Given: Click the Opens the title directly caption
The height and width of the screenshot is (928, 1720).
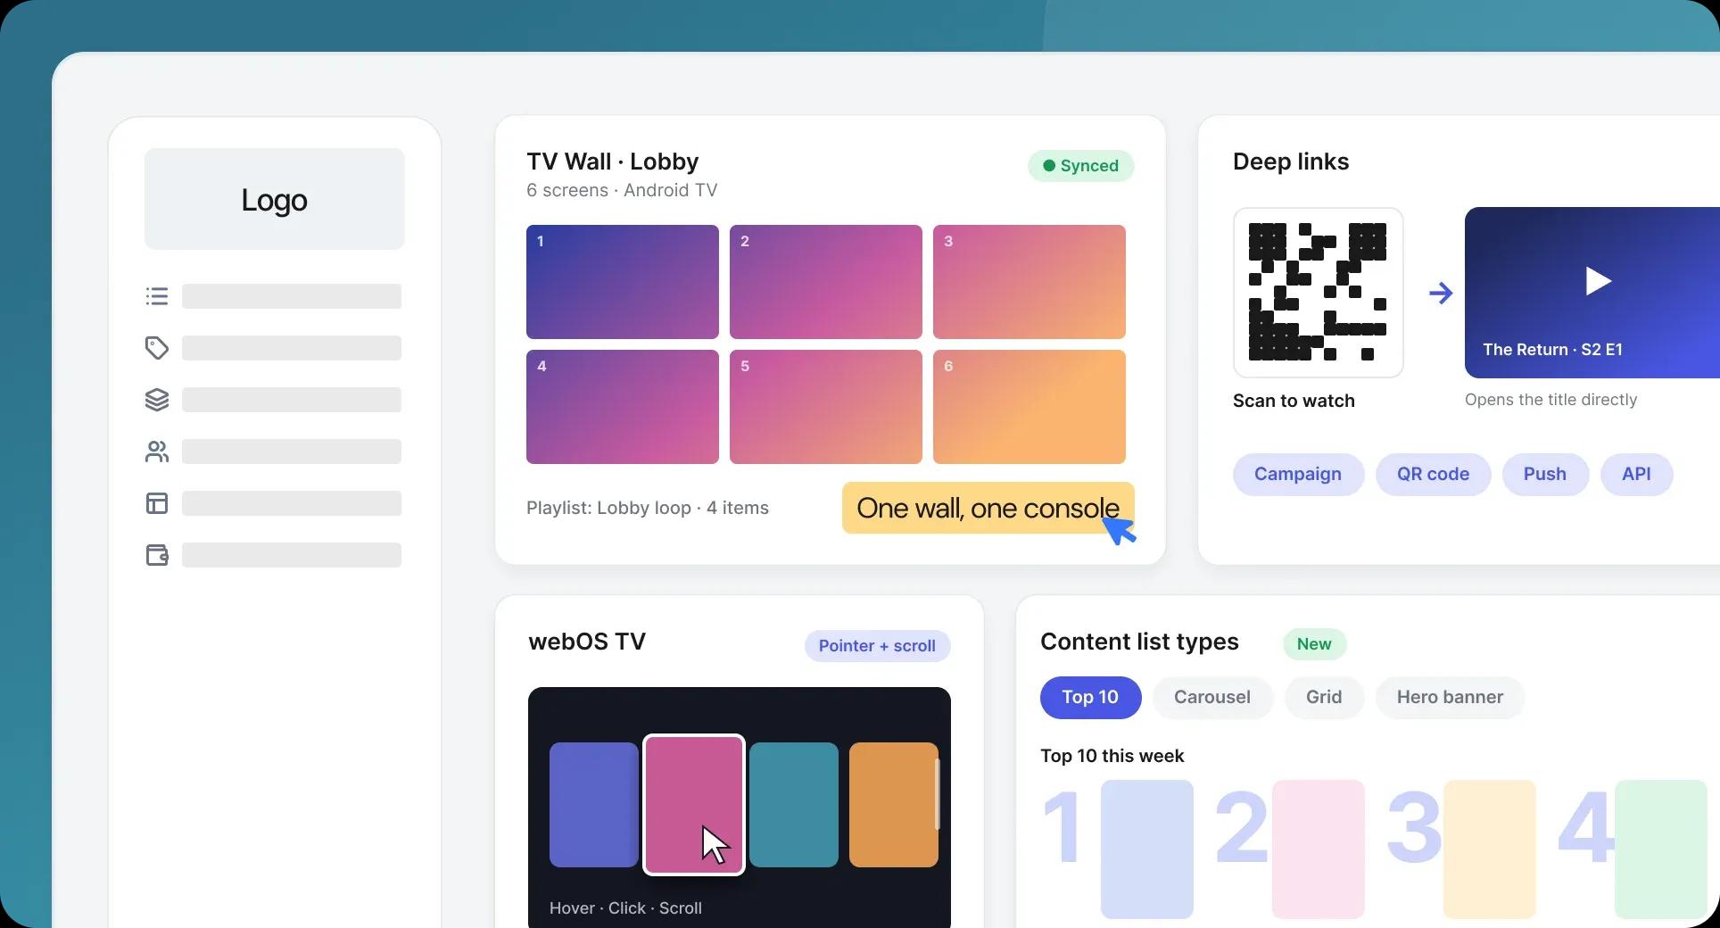Looking at the screenshot, I should pos(1550,400).
